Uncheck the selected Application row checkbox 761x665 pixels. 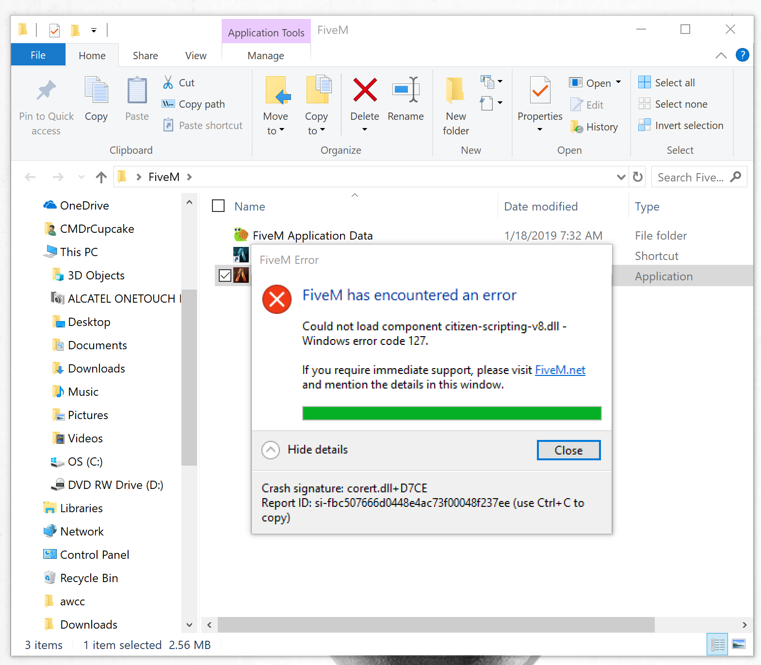pyautogui.click(x=225, y=276)
